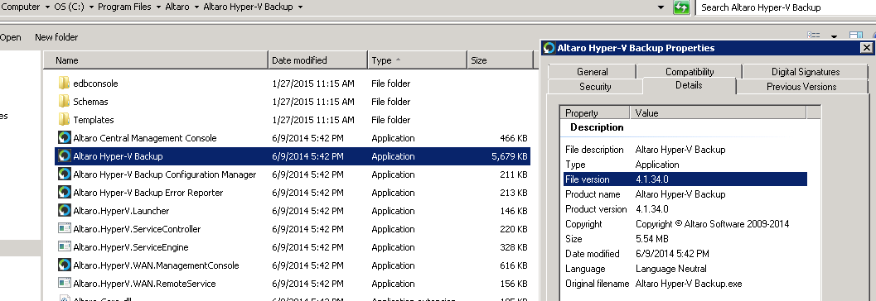Click the Altaro.HyperV.Launcher icon

(x=65, y=211)
